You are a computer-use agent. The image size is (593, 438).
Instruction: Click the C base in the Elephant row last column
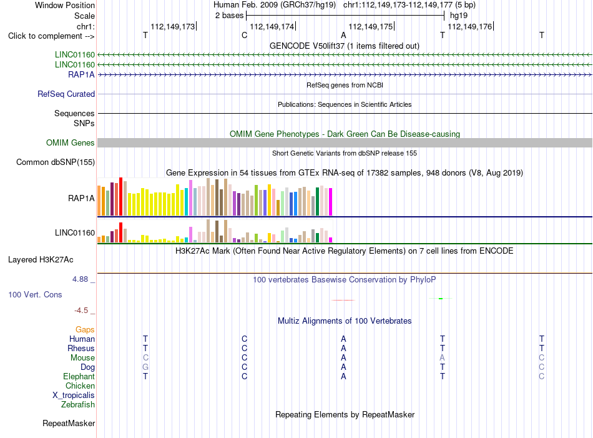click(x=542, y=376)
